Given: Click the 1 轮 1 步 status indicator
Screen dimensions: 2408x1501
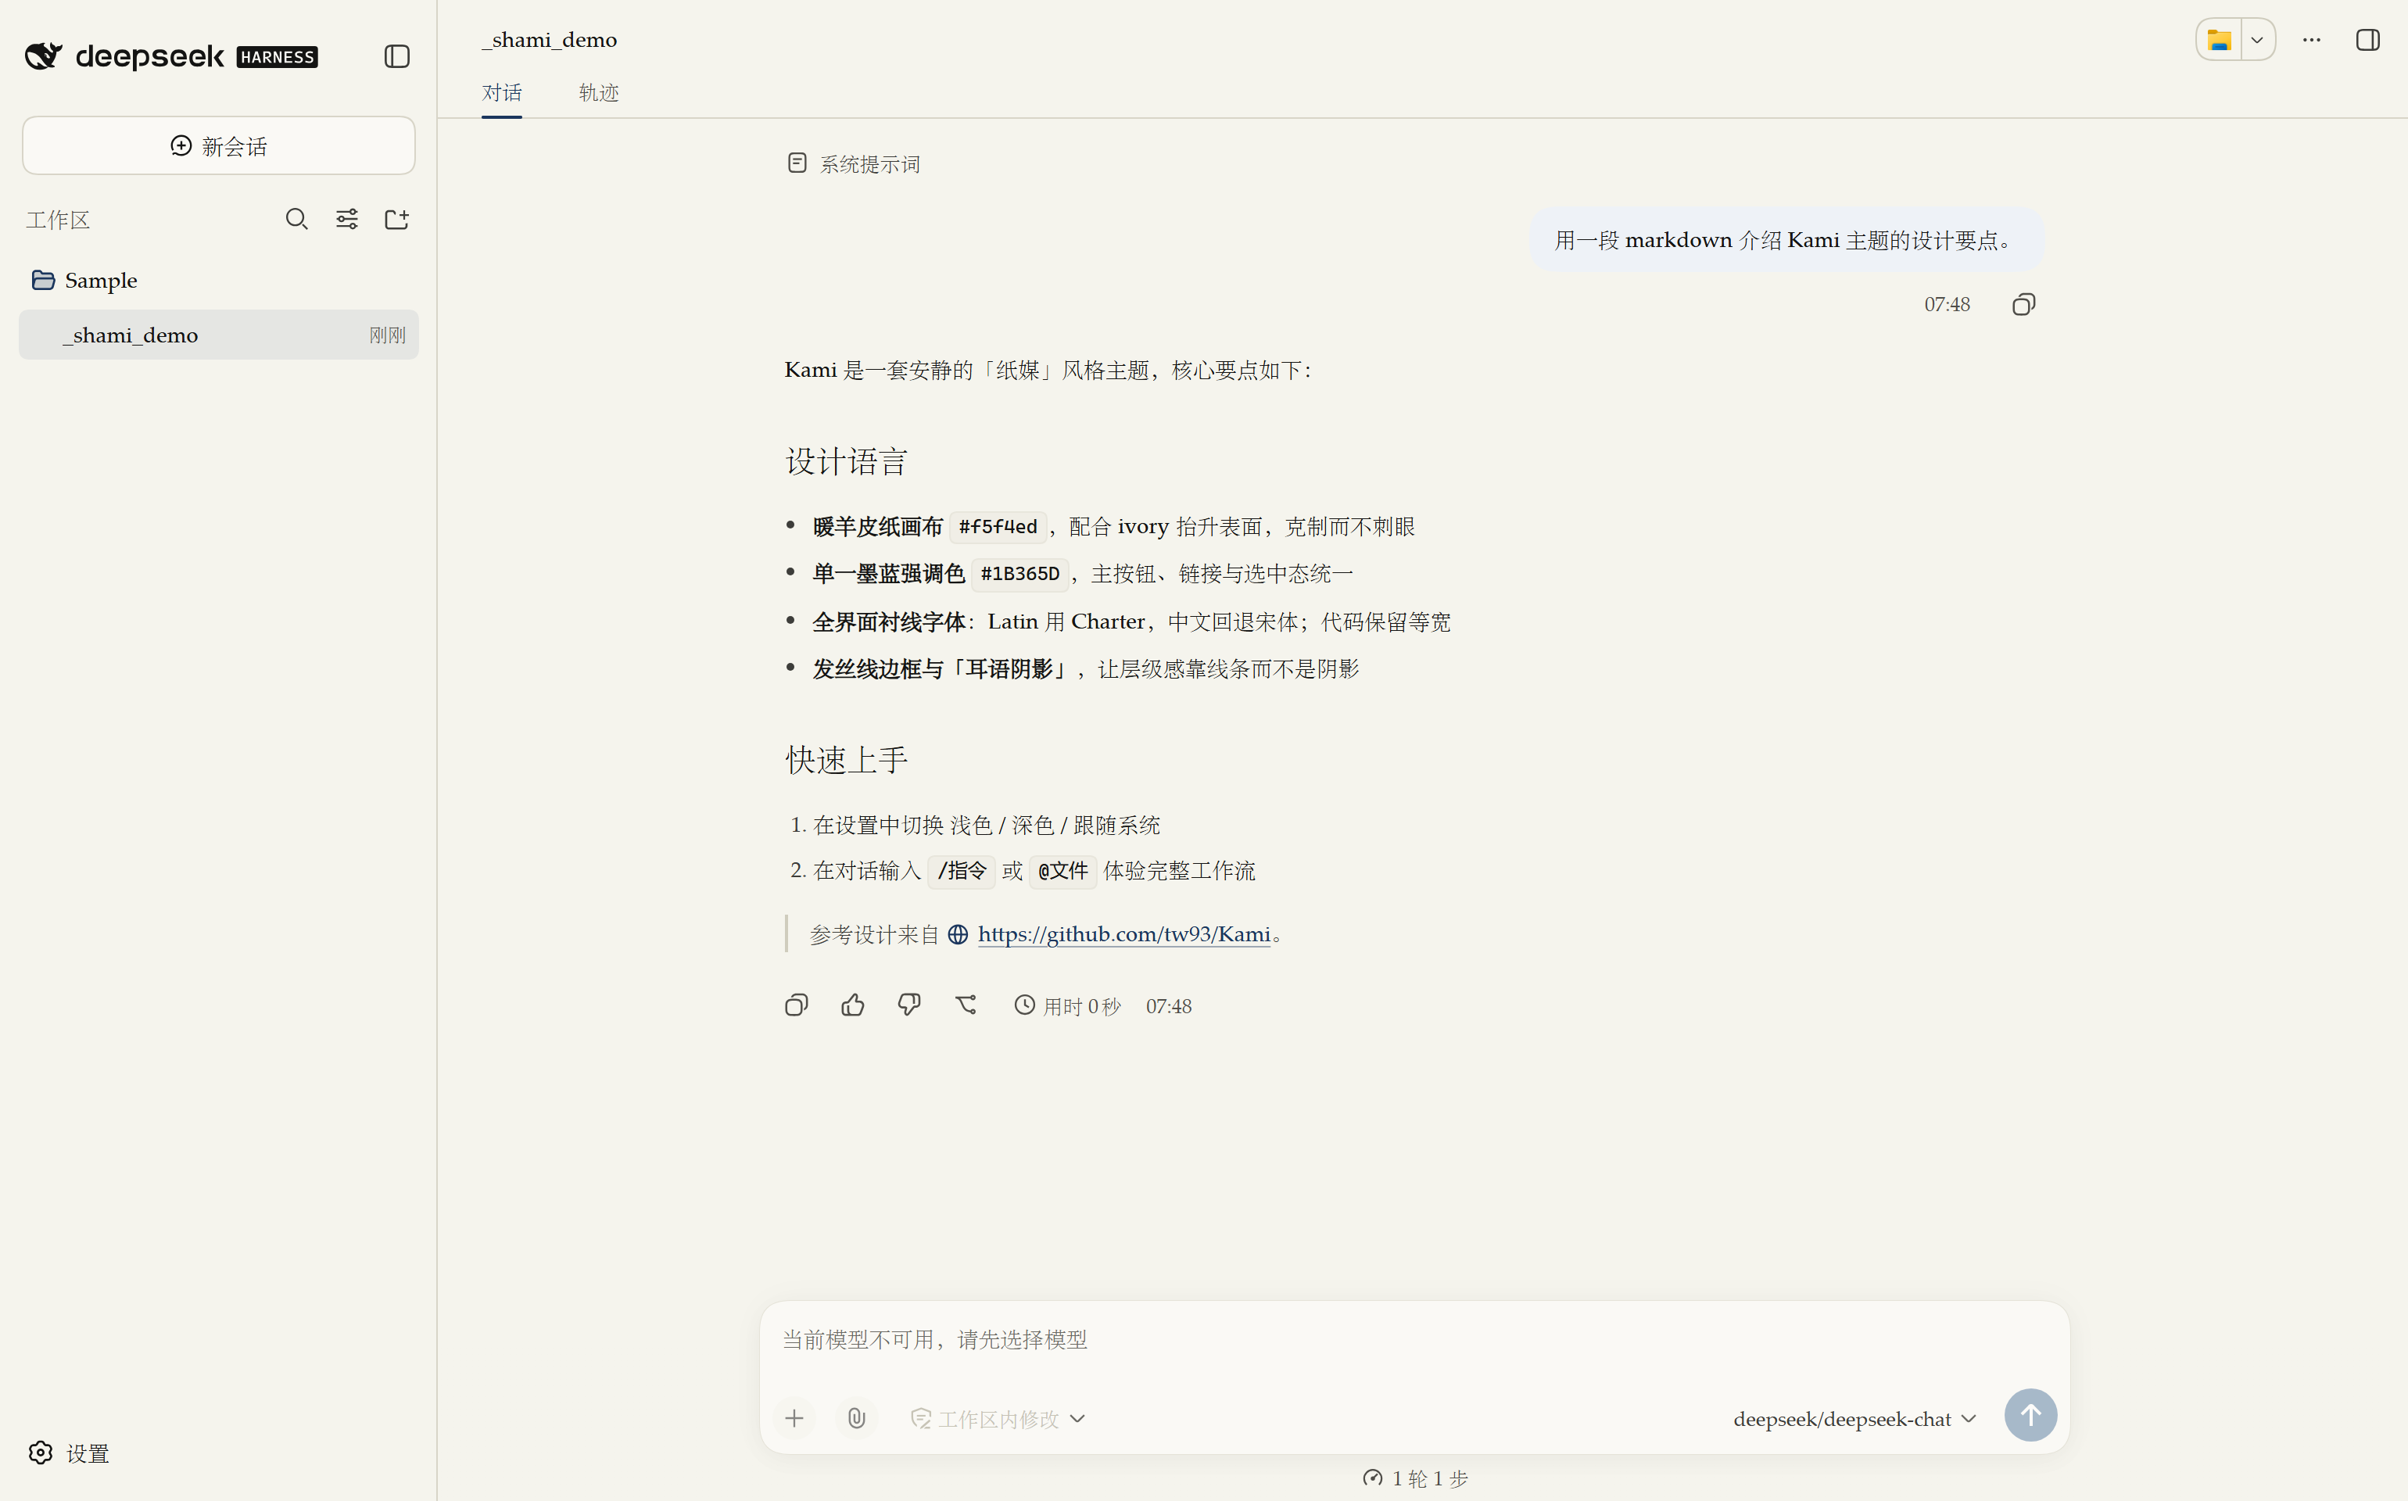Looking at the screenshot, I should click(x=1414, y=1479).
